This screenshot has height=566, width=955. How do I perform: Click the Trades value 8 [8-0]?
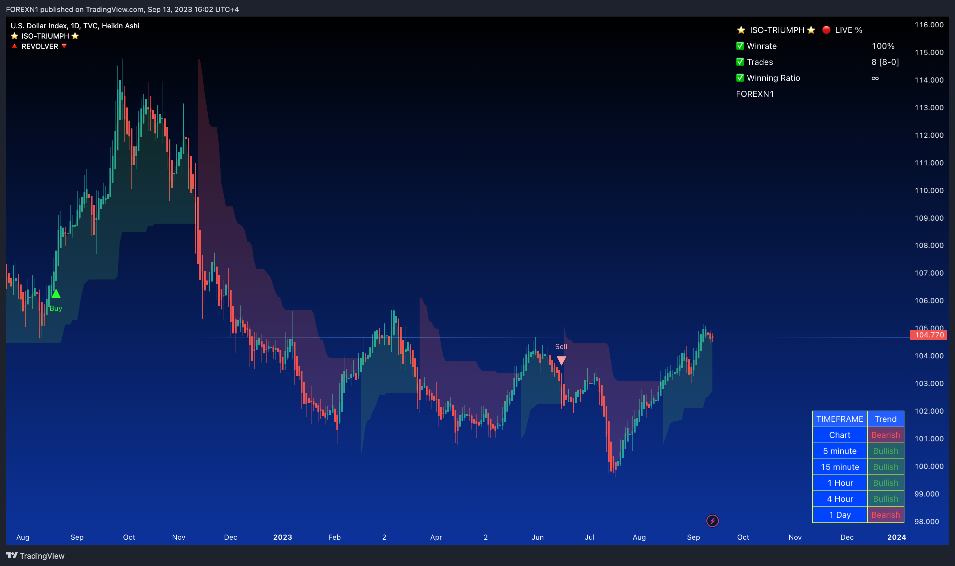tap(885, 62)
